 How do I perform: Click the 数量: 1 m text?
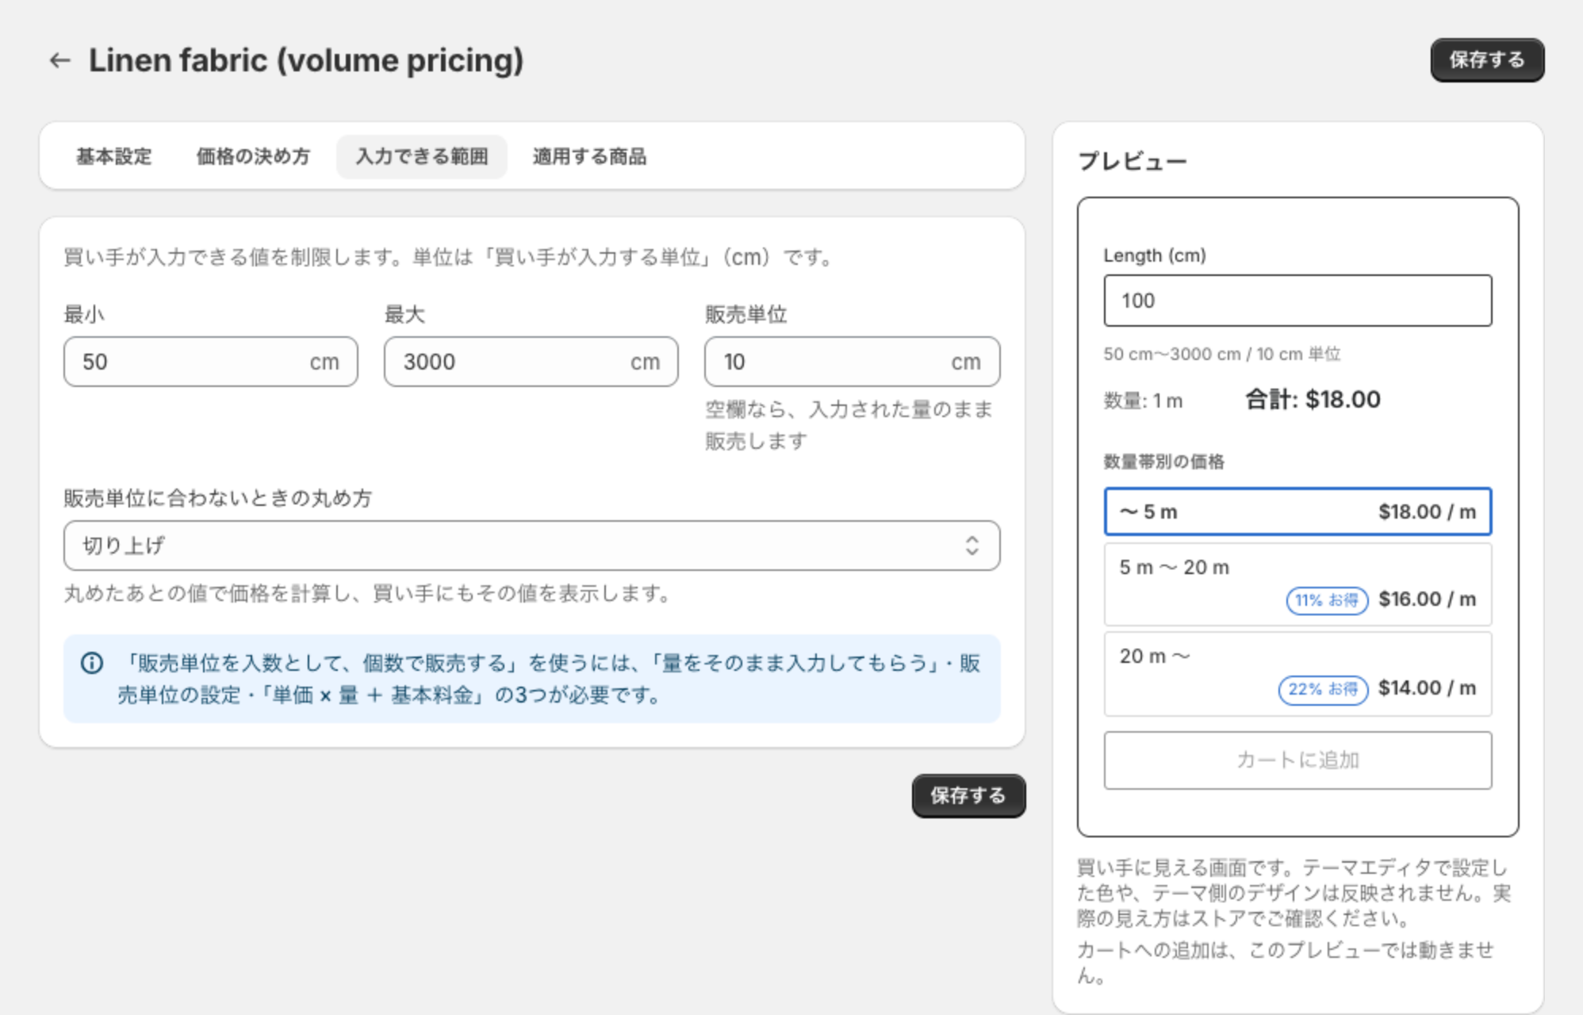pos(1143,401)
